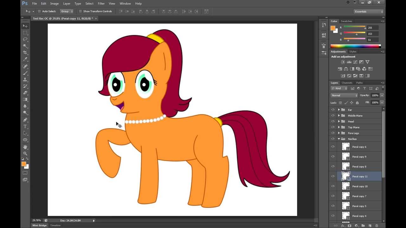The image size is (406, 228).
Task: Open the Paths tab
Action: click(x=359, y=83)
